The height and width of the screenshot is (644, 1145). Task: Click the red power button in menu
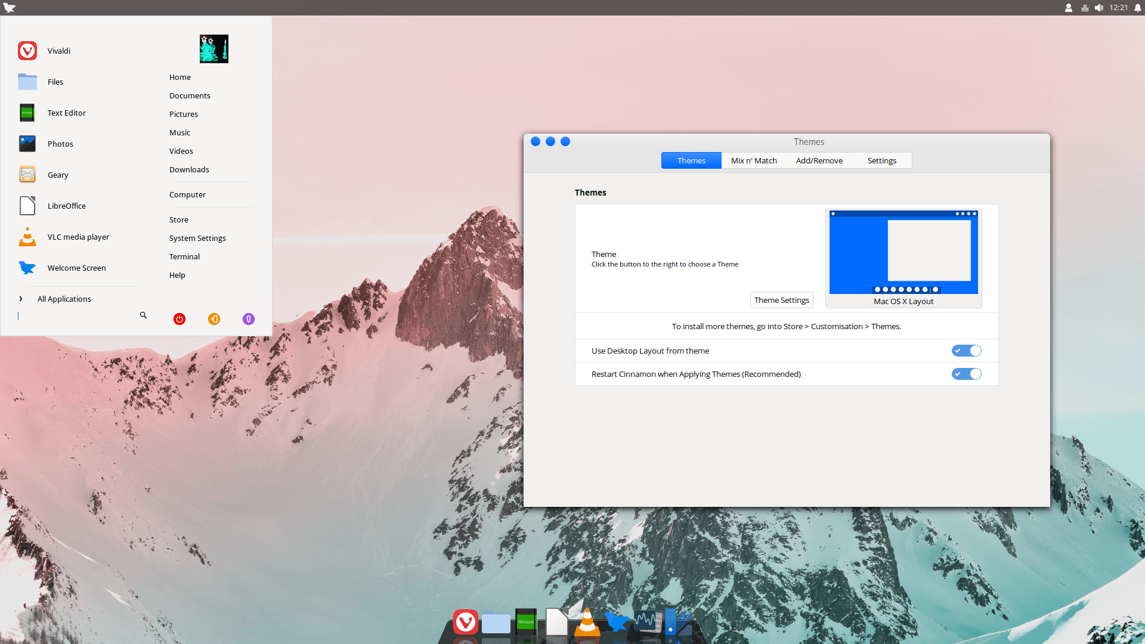[x=179, y=319]
